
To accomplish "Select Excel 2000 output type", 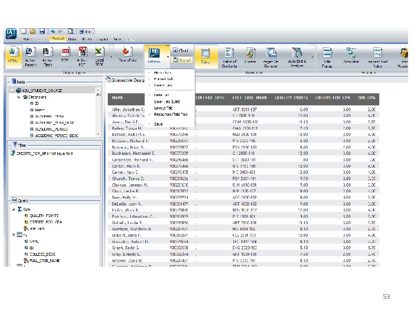I will coord(100,56).
